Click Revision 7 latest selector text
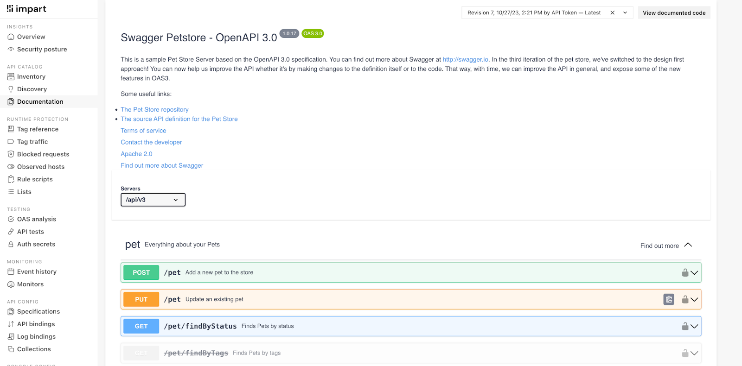 tap(534, 13)
